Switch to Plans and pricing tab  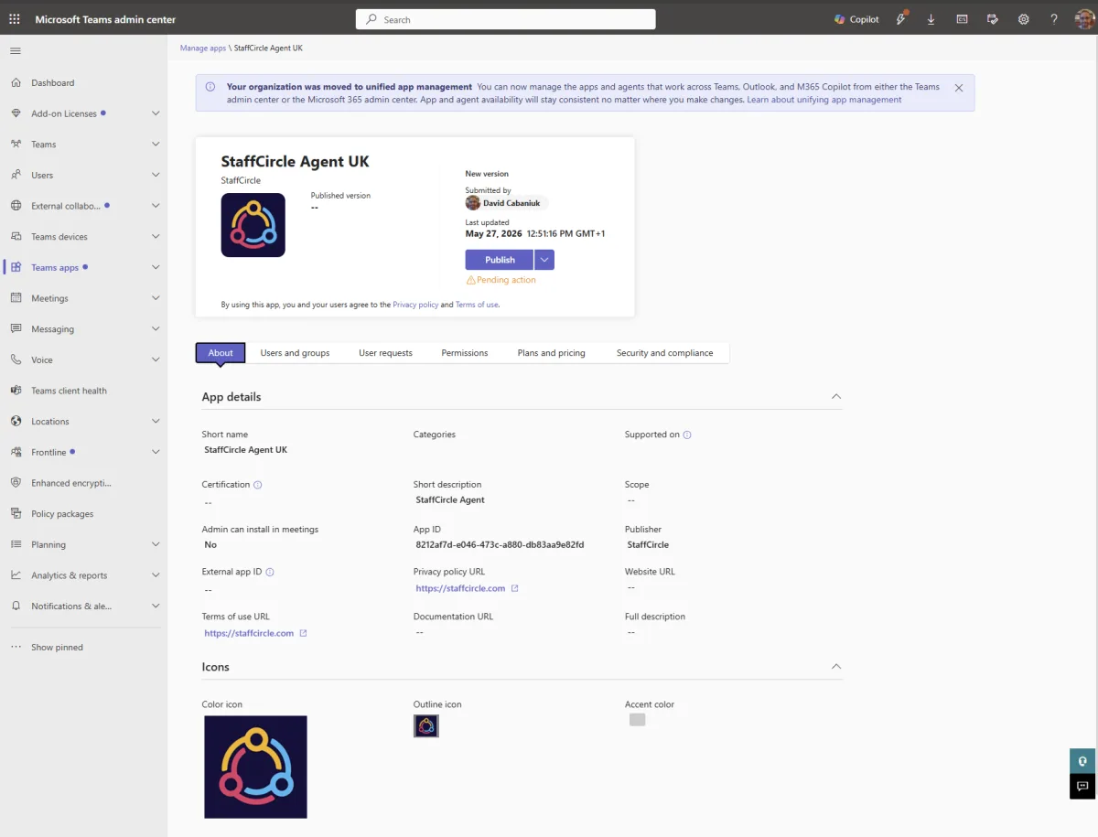click(552, 353)
